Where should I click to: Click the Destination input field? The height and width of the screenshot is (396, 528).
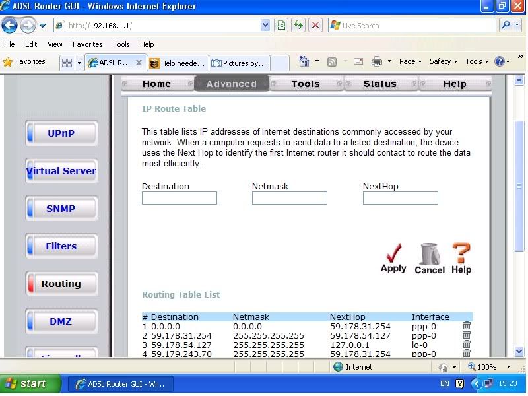(x=179, y=198)
